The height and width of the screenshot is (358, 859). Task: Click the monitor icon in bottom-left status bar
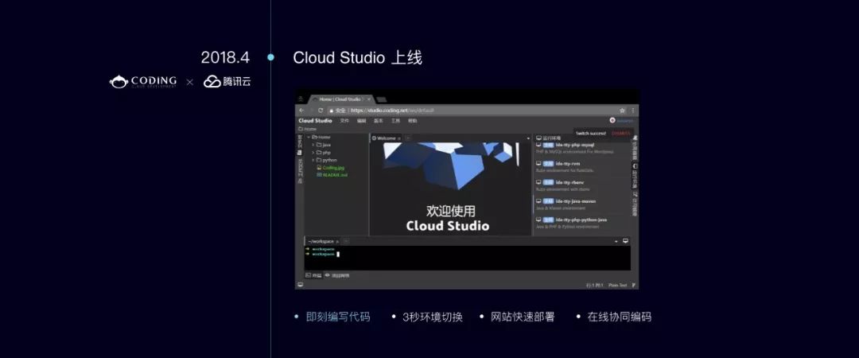pyautogui.click(x=300, y=285)
